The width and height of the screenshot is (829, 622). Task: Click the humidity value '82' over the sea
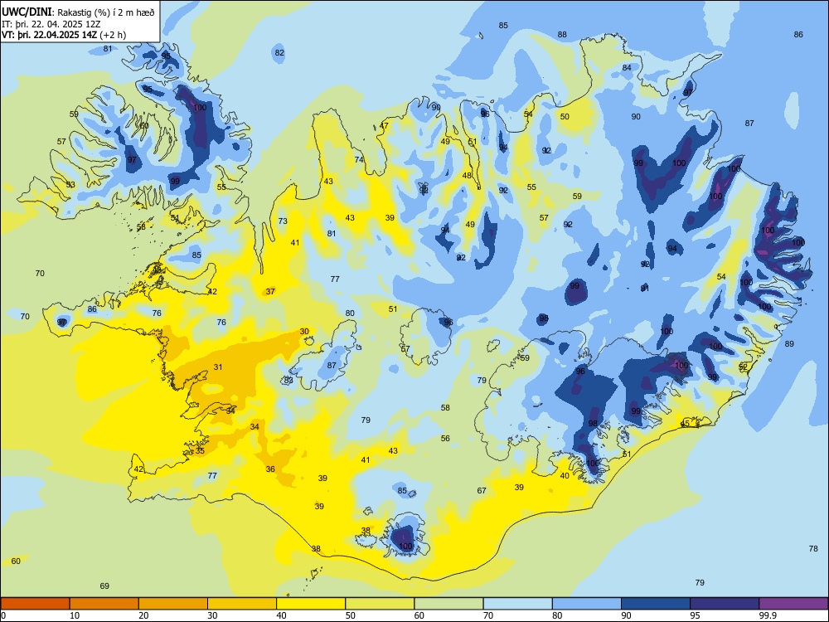pos(279,52)
